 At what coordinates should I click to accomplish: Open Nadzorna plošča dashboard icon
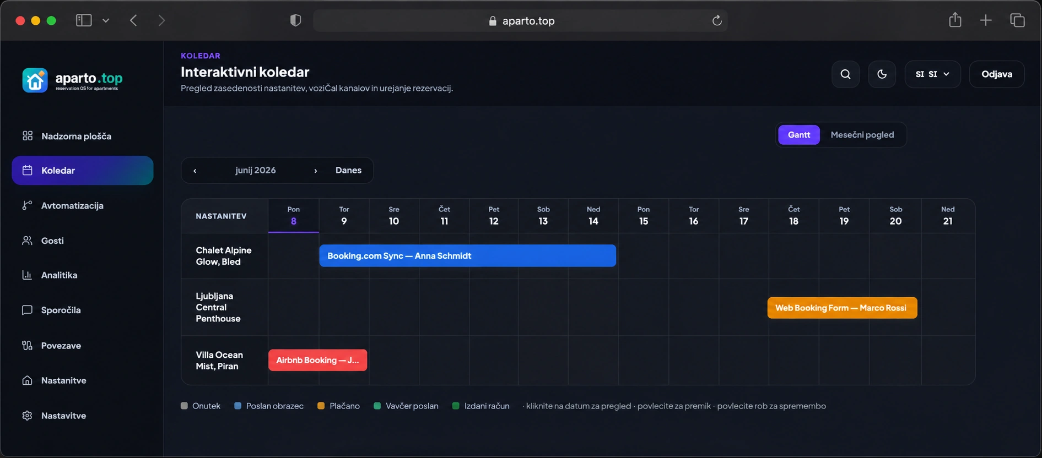[x=28, y=135]
